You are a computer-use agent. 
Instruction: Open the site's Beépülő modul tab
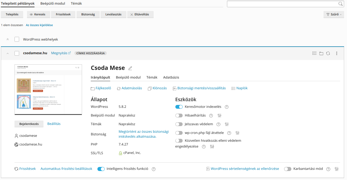[128, 77]
